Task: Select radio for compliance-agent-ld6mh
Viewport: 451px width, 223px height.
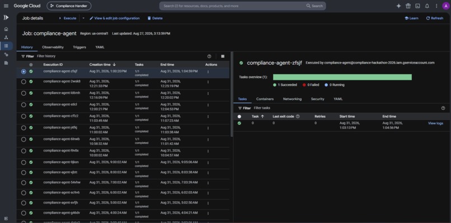Action: coord(24,93)
